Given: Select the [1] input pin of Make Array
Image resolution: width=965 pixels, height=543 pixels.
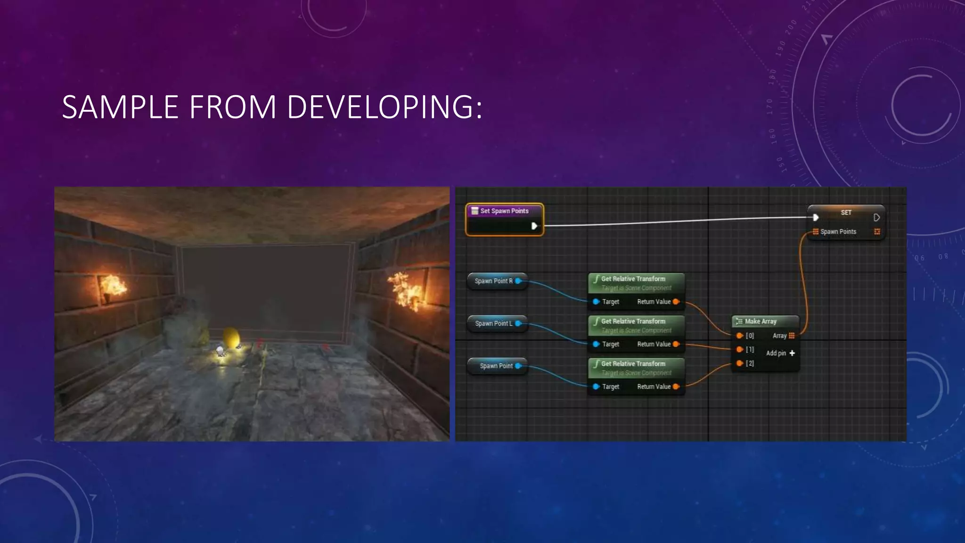Looking at the screenshot, I should [740, 349].
